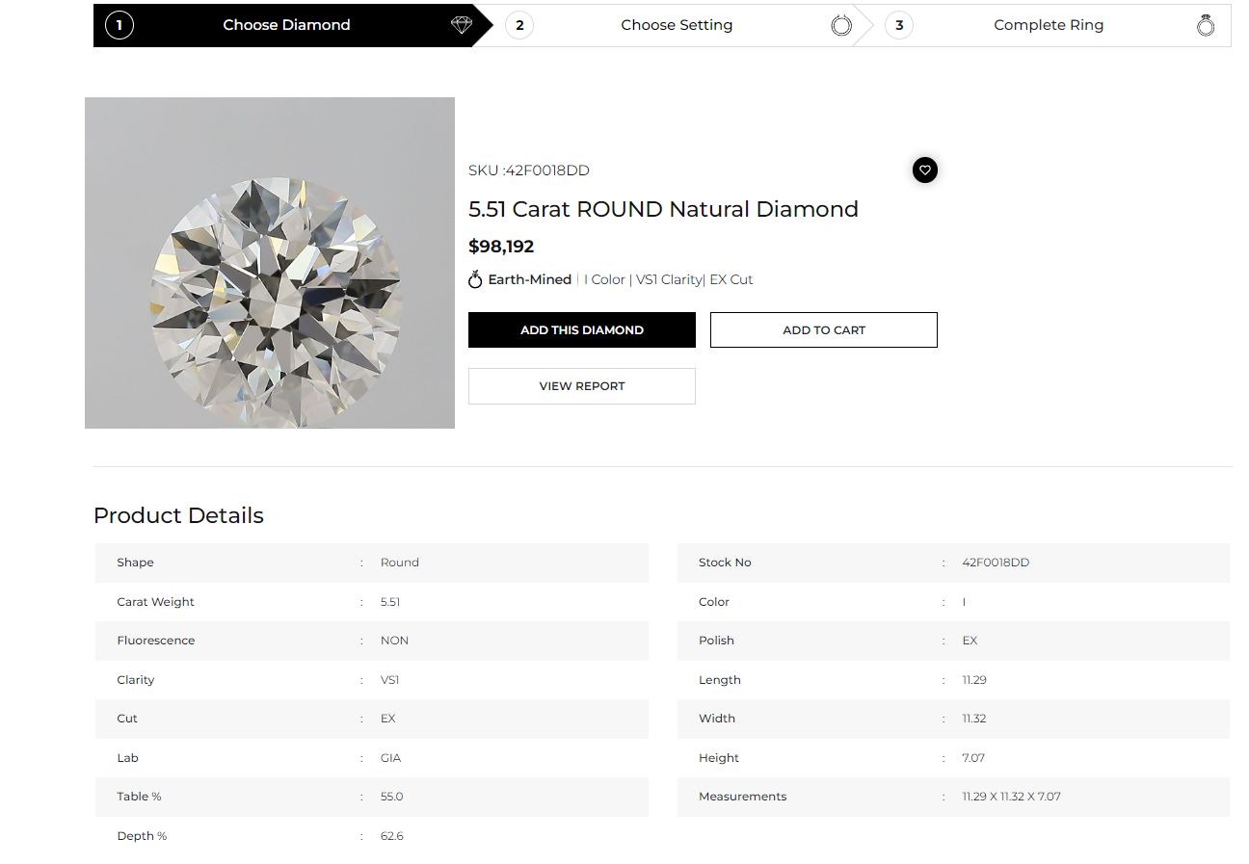Viewport: 1249px width, 864px height.
Task: Click the Measurements value in details
Action: pyautogui.click(x=1011, y=797)
